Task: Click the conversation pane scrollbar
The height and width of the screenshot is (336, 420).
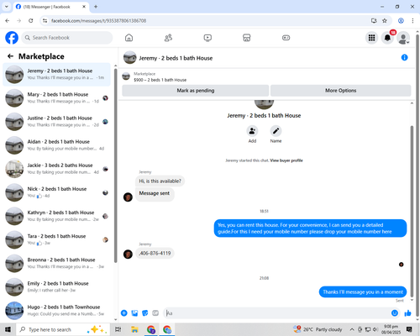Action: tap(412, 212)
